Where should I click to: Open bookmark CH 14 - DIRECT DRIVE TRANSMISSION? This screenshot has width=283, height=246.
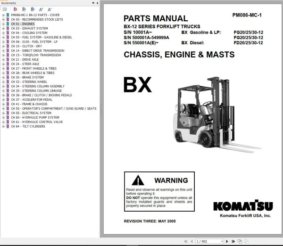[x=38, y=51]
